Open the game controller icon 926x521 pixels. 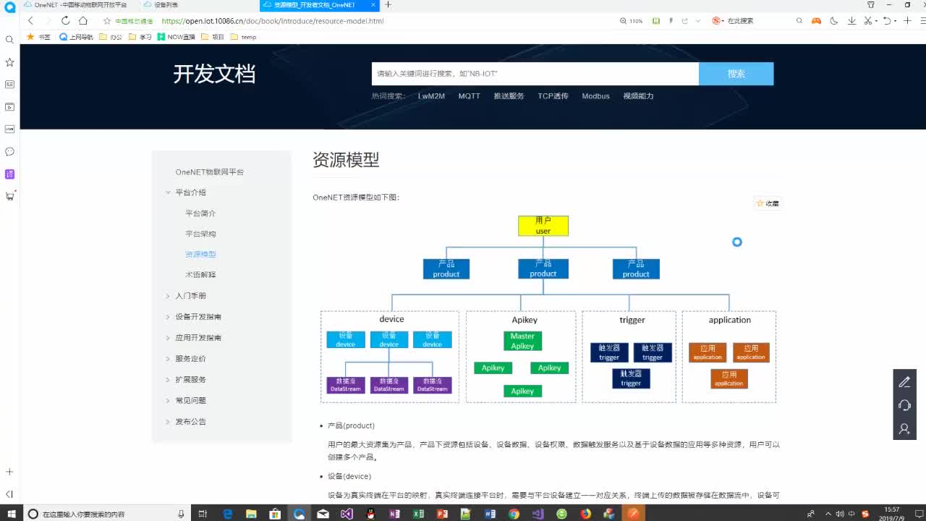pyautogui.click(x=816, y=21)
